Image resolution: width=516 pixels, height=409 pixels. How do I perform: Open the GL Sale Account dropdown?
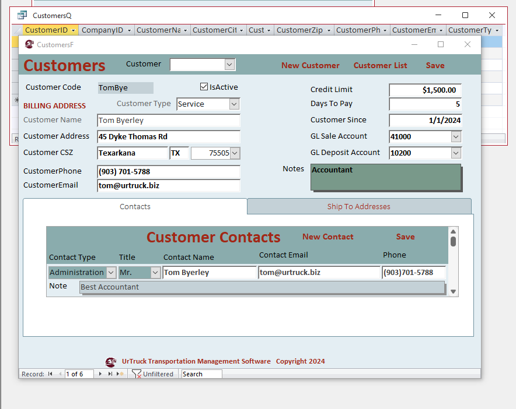[456, 136]
